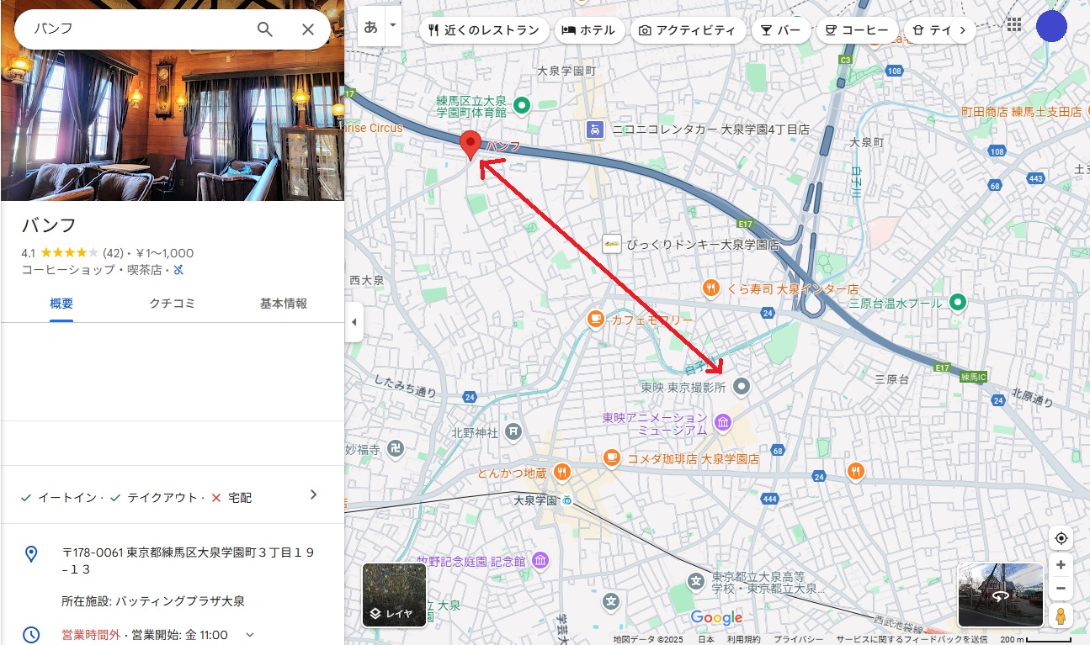
Task: Click the red バンフ map pin
Action: point(471,145)
